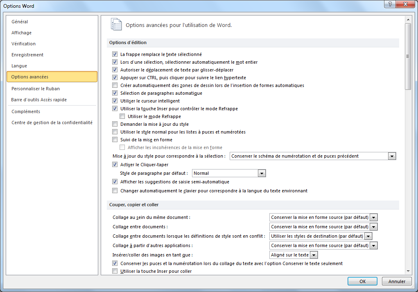This screenshot has width=418, height=292.
Task: Click the OK button
Action: (362, 281)
